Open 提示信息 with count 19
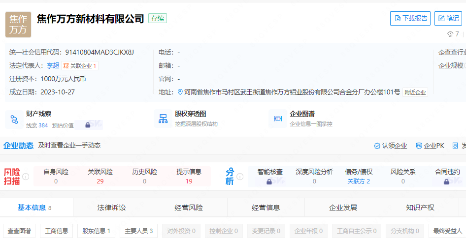The width and height of the screenshot is (466, 238). pos(189,176)
